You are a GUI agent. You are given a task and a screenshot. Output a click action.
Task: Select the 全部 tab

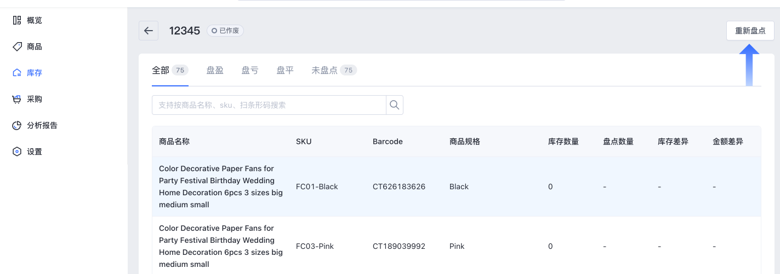click(170, 70)
